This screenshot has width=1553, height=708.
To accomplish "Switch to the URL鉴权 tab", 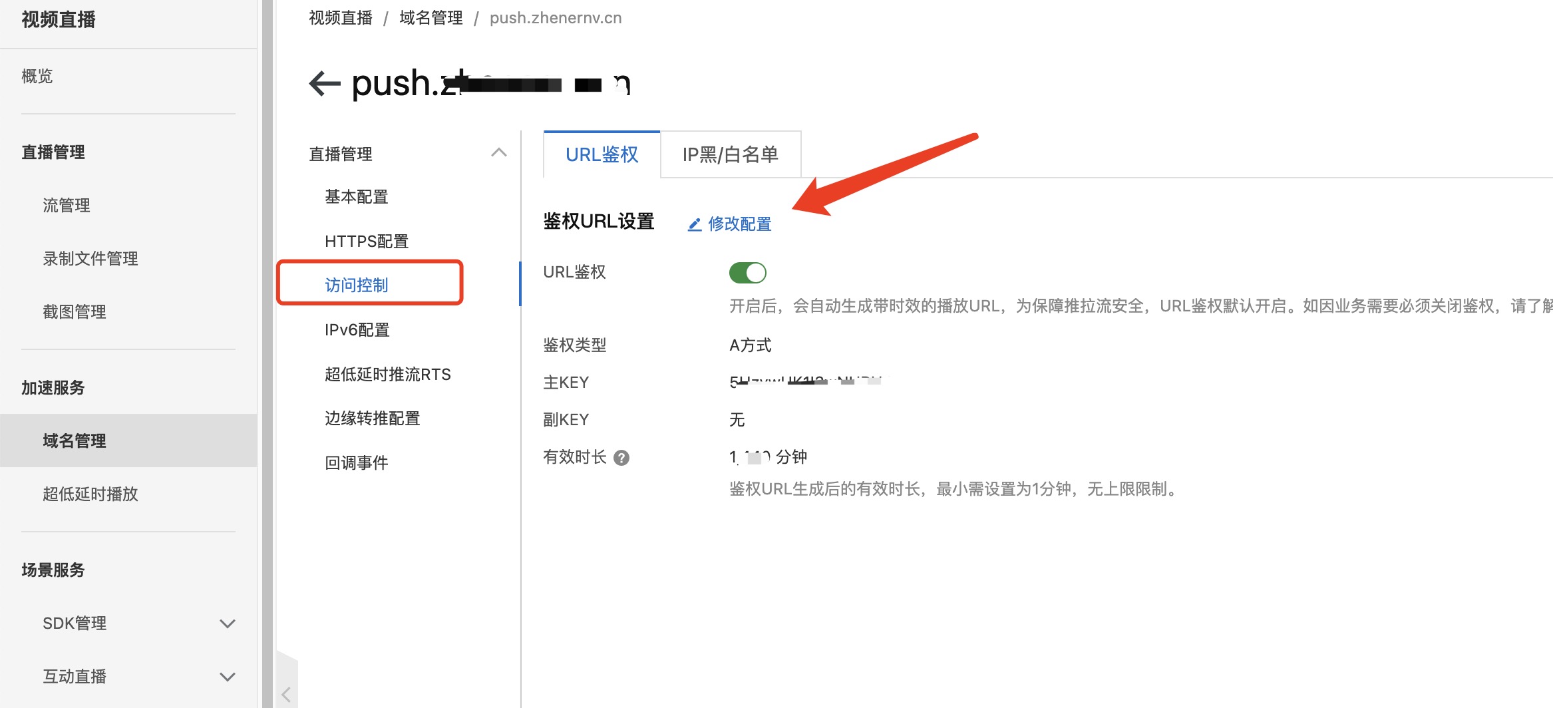I will (x=602, y=154).
